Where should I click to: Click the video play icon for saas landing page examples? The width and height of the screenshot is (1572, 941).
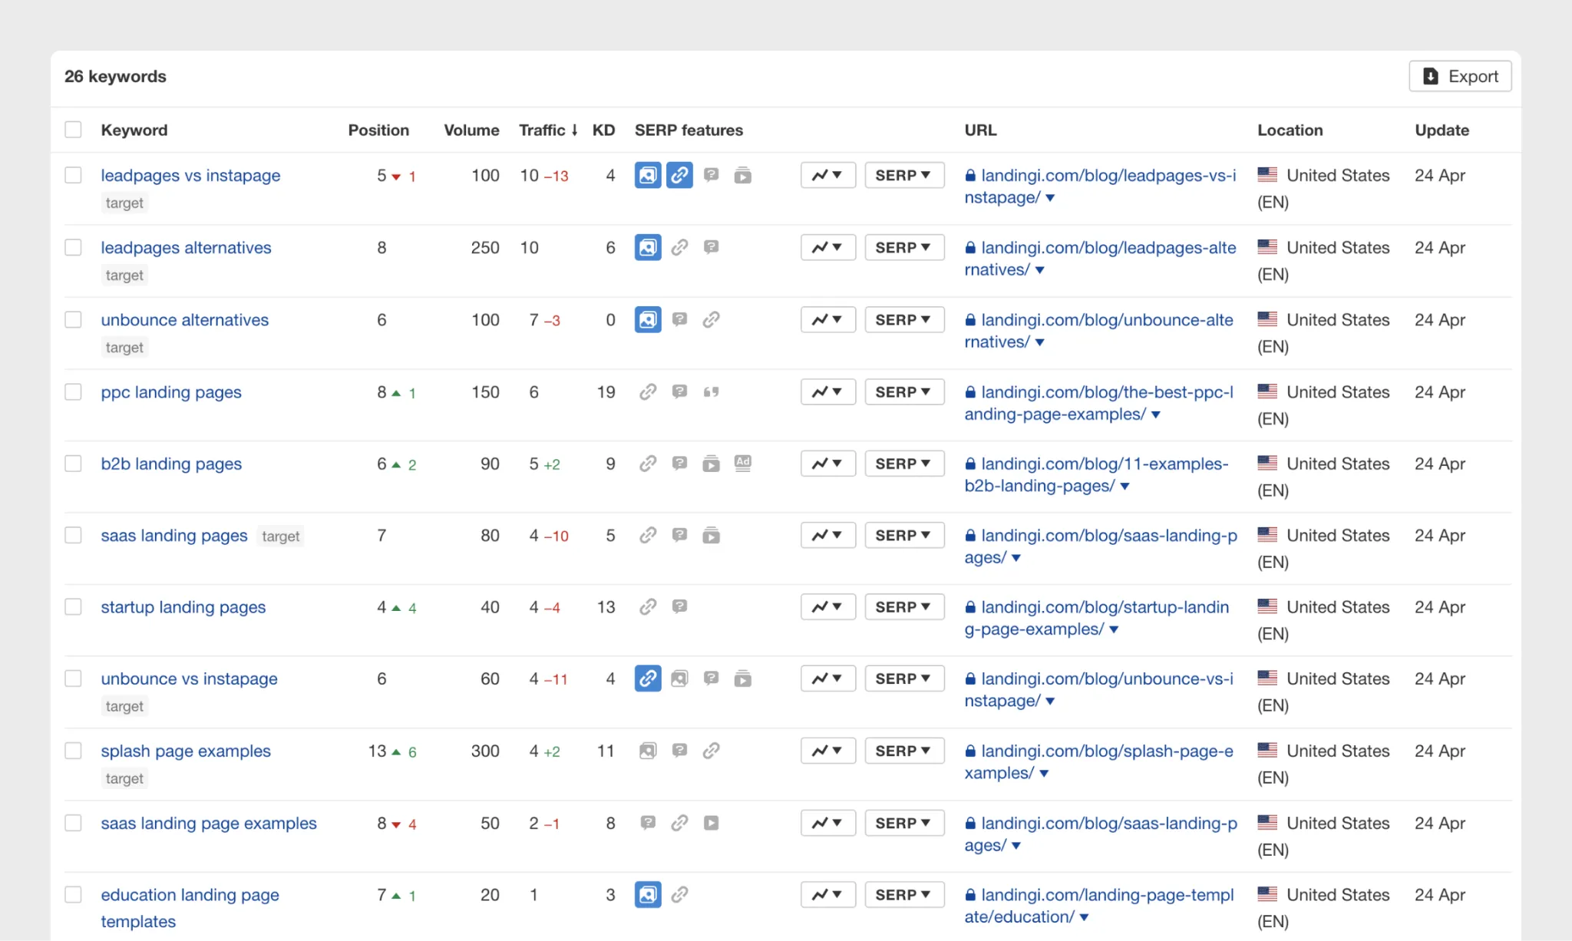point(711,823)
